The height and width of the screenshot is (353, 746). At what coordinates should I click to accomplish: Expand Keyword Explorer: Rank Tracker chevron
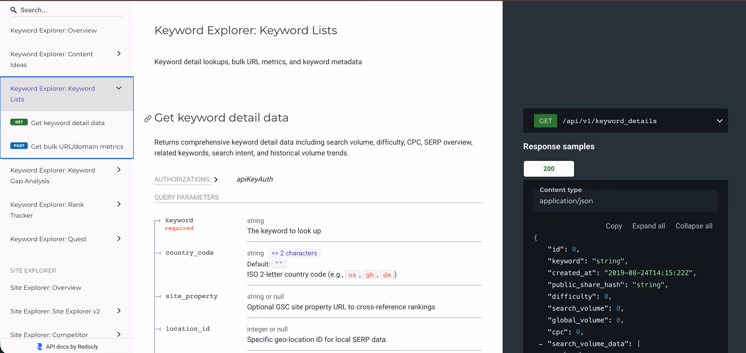(x=119, y=204)
